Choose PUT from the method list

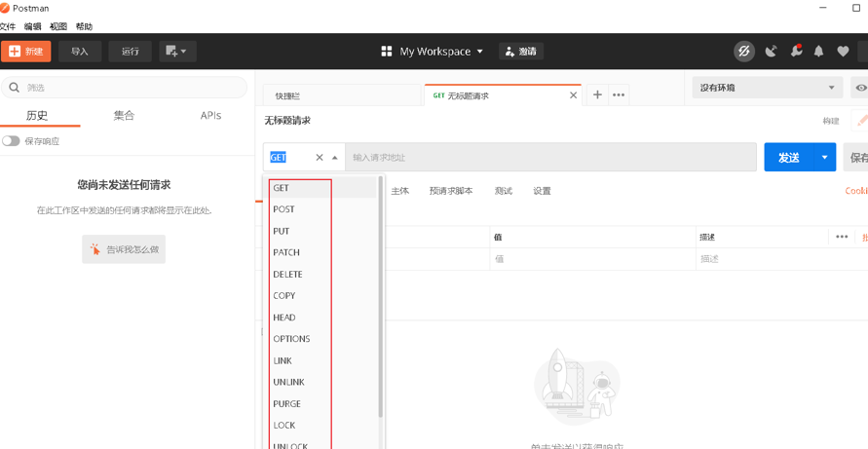[321, 231]
